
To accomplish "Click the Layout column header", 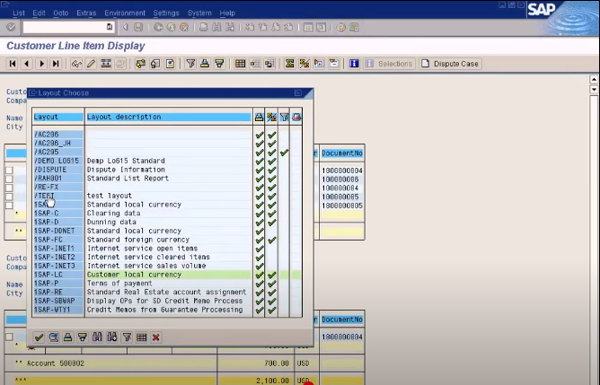I will (58, 117).
